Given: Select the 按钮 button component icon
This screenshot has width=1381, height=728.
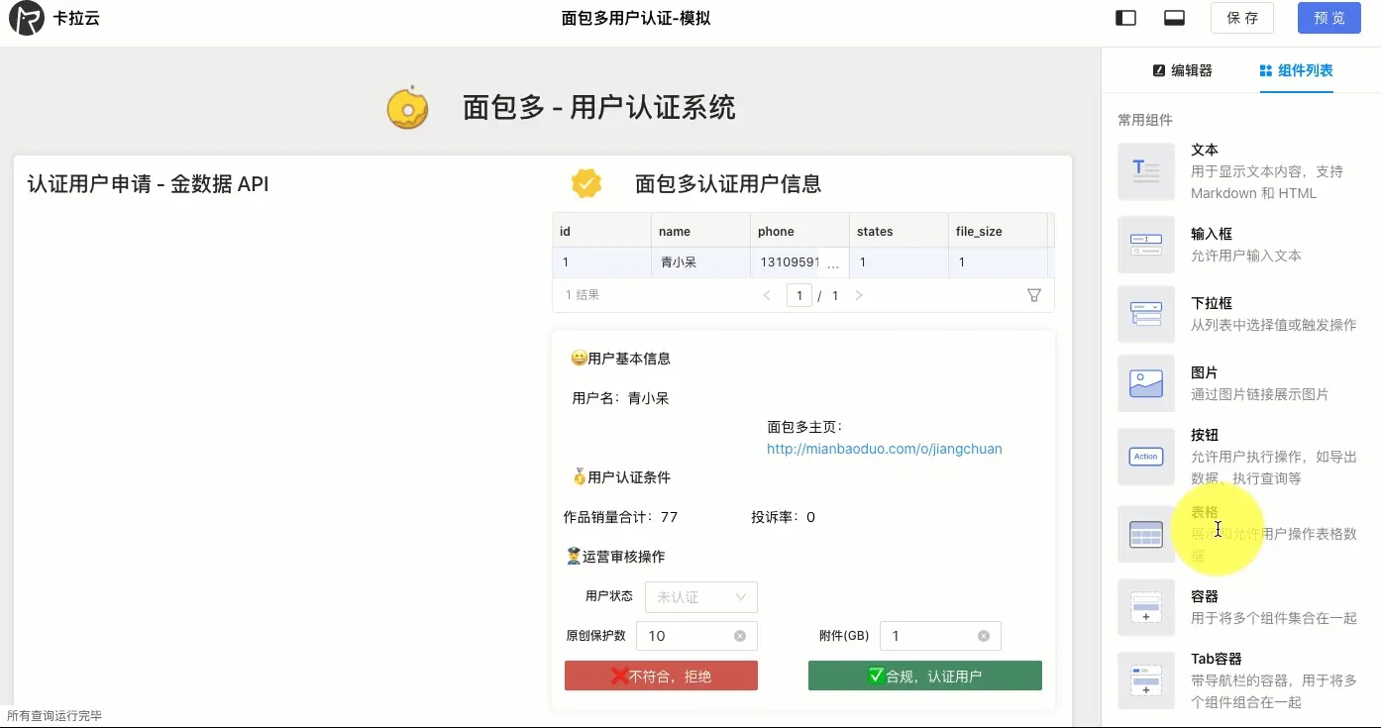Looking at the screenshot, I should click(1145, 456).
